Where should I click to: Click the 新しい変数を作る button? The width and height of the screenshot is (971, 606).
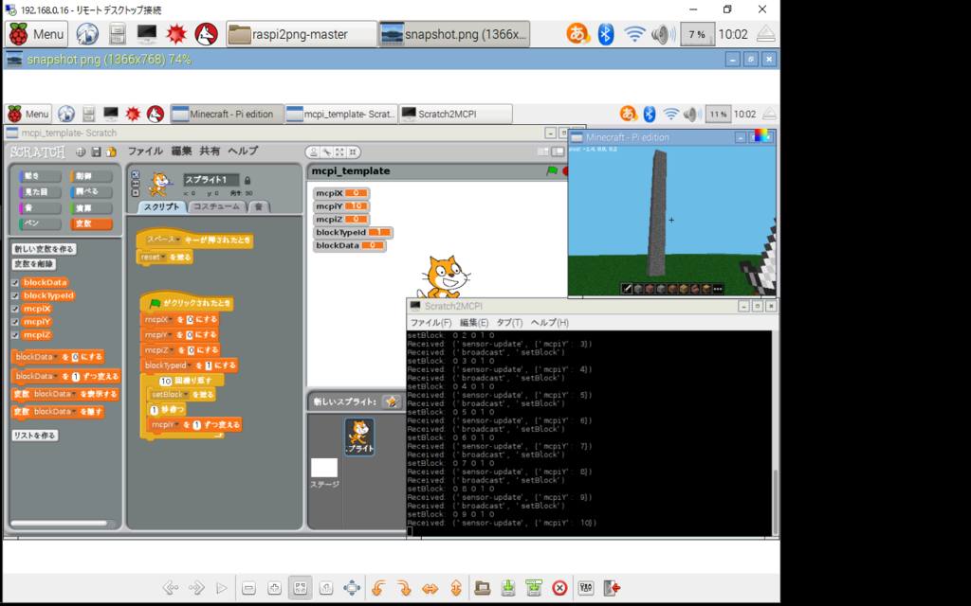(x=44, y=249)
